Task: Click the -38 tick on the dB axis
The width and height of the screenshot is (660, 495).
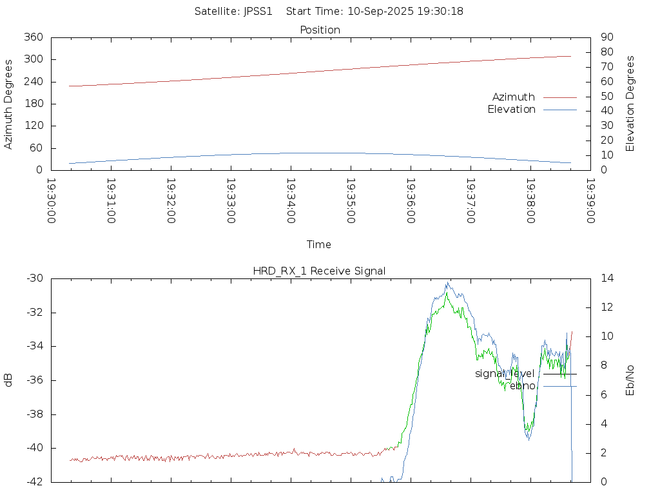Action: (35, 414)
